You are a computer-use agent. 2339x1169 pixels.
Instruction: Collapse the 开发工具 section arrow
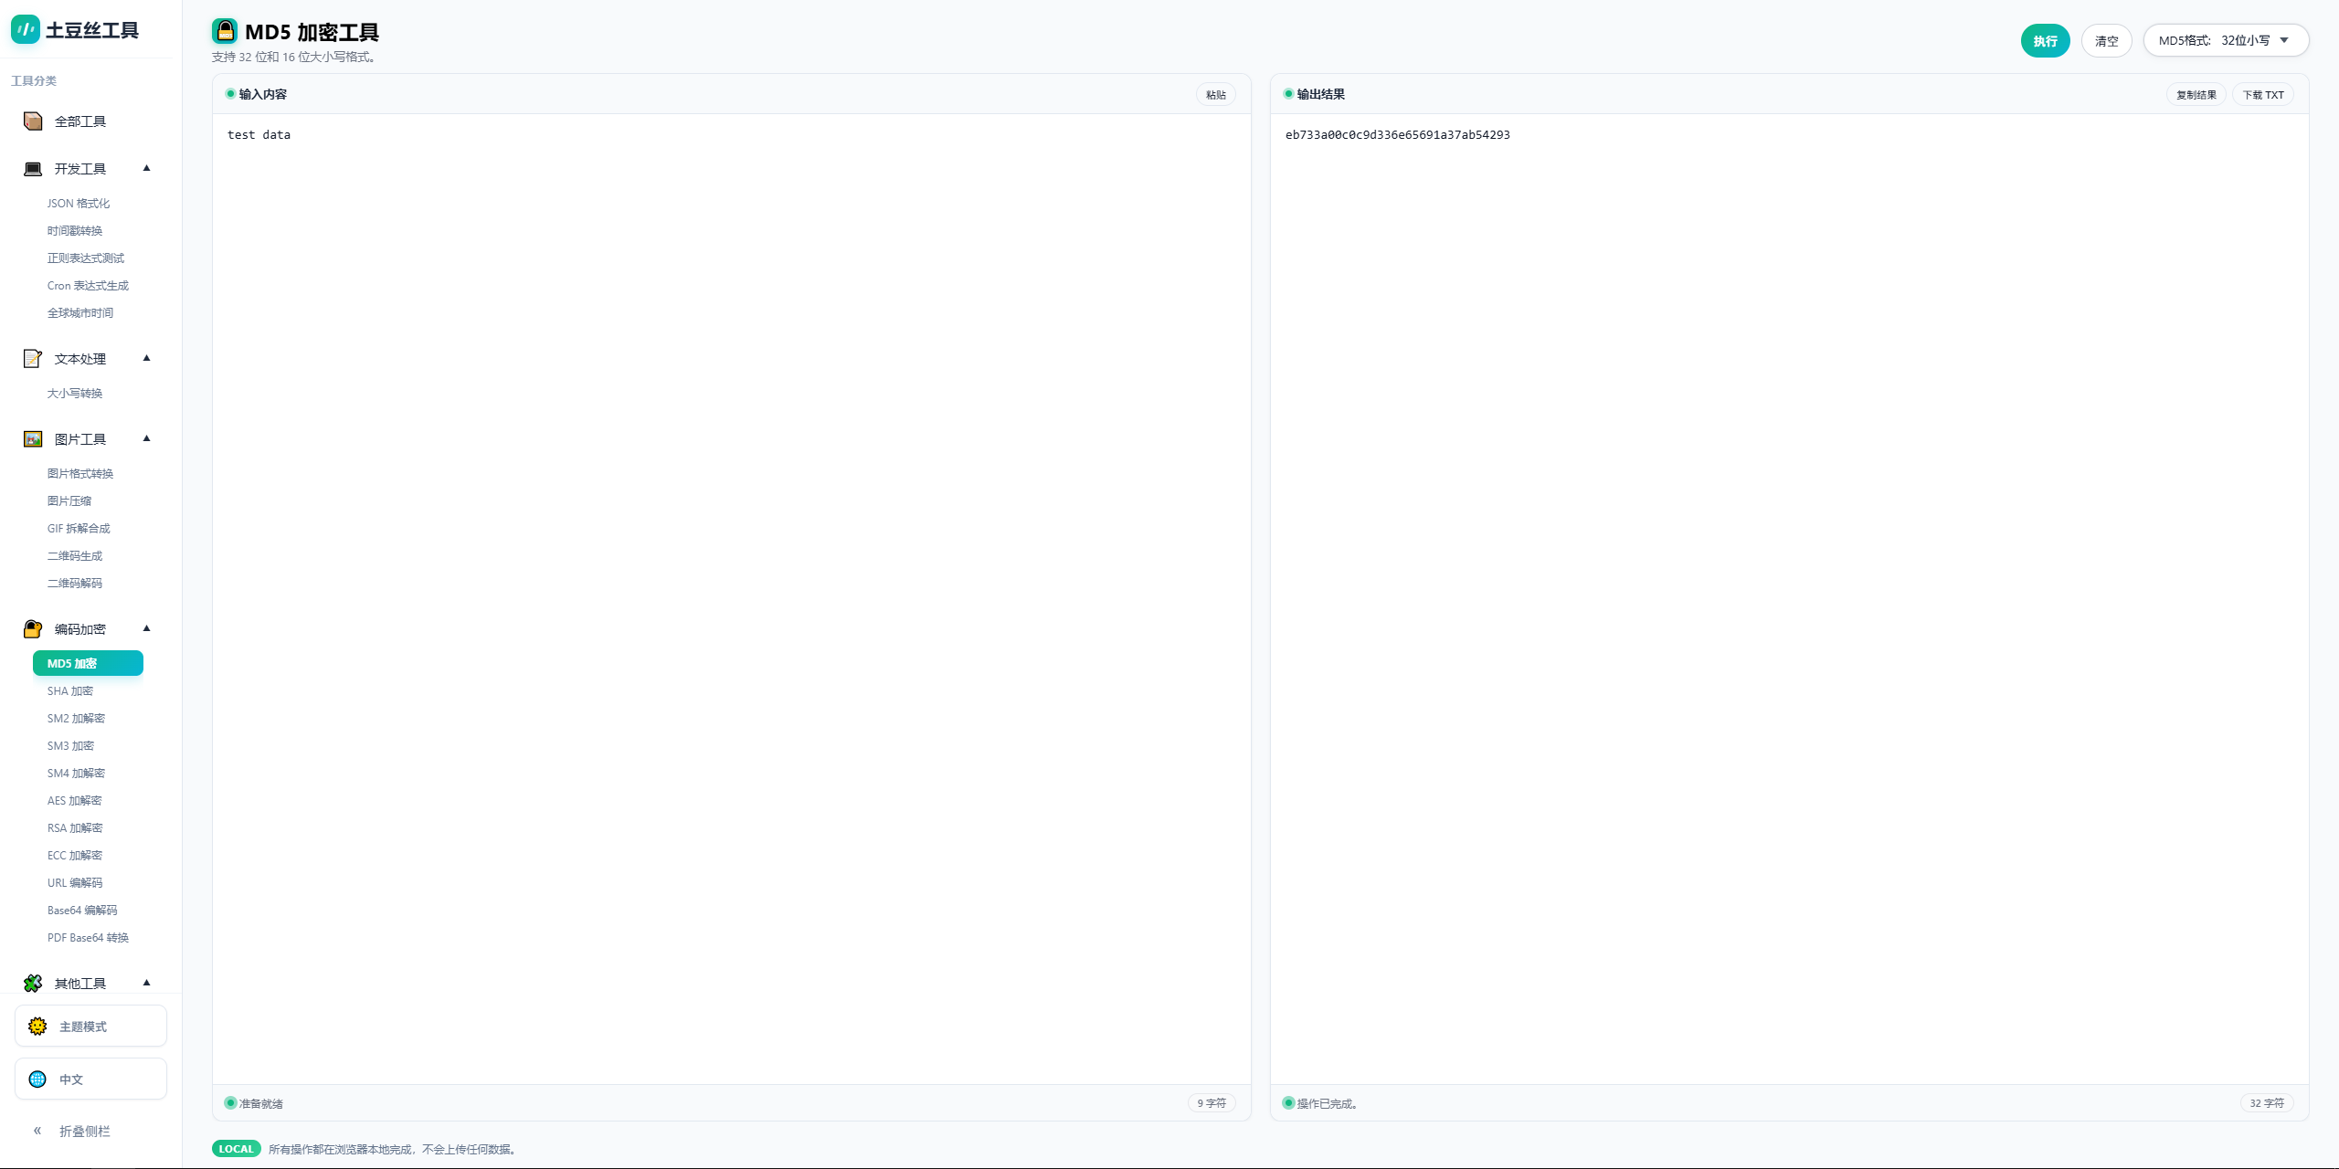click(146, 168)
